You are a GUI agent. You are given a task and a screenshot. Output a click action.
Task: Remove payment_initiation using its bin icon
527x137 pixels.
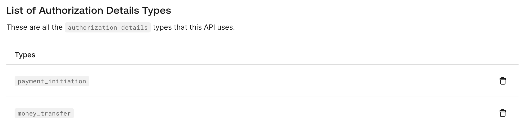pos(502,81)
